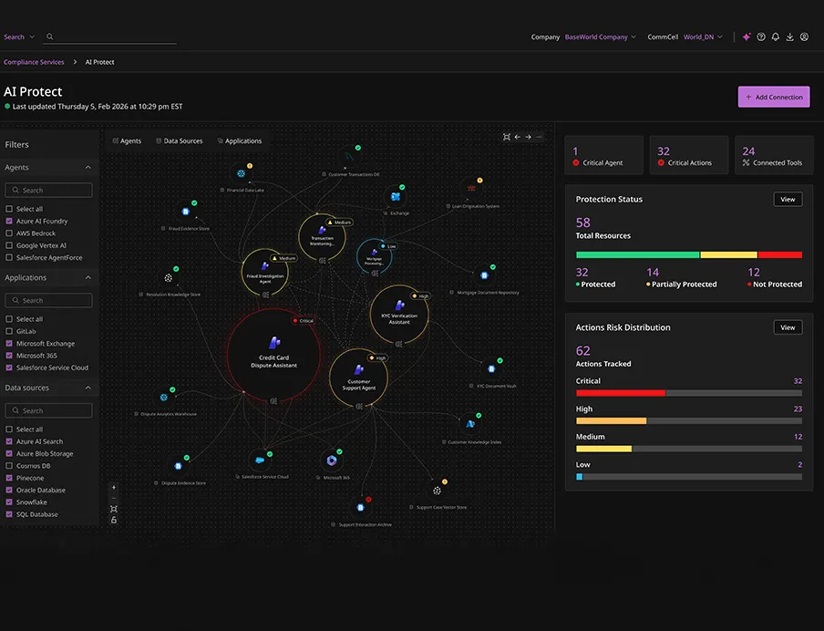The width and height of the screenshot is (824, 631).
Task: Click the Salesforce Service Cloud graph node
Action: point(260,460)
